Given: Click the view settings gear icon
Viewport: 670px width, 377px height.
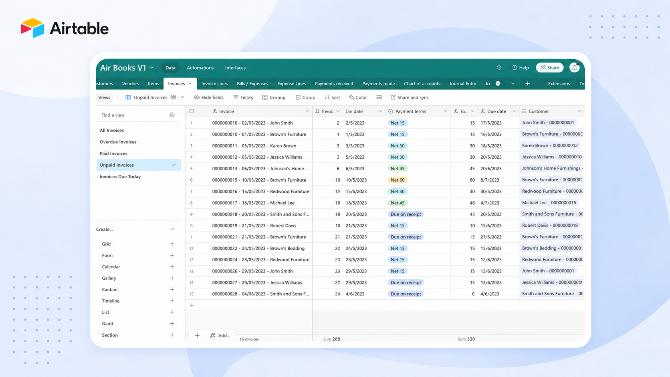Looking at the screenshot, I should tap(172, 115).
